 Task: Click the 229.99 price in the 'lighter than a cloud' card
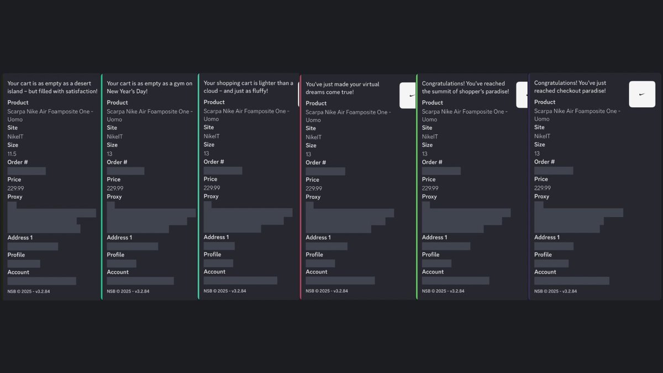[x=212, y=188]
